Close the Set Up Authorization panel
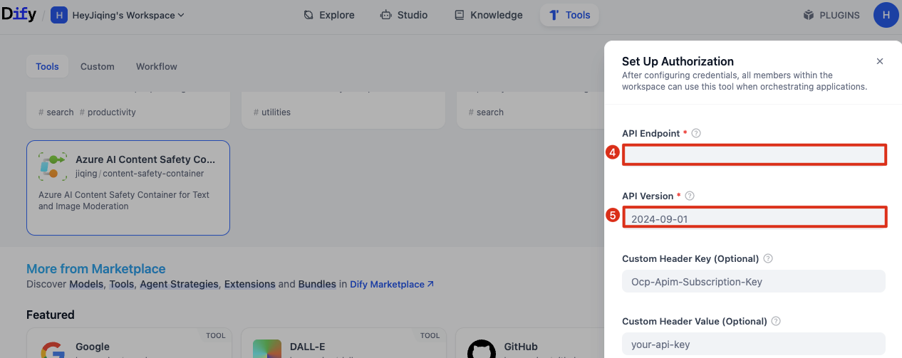This screenshot has height=358, width=902. [x=880, y=61]
